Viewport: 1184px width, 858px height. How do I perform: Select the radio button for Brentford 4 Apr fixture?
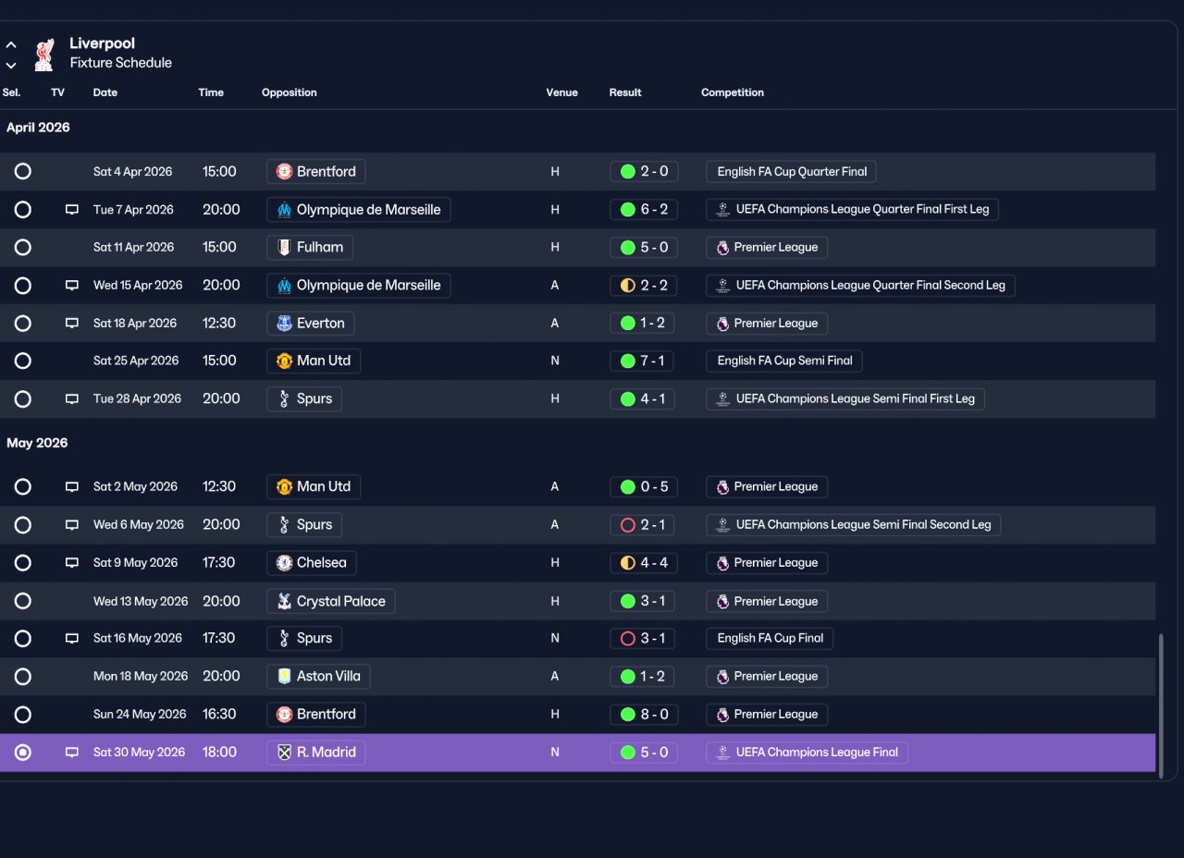point(23,172)
